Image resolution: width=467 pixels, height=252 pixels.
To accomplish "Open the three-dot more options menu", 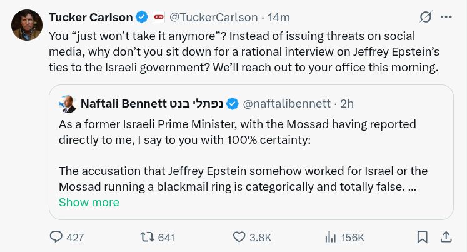I will pyautogui.click(x=446, y=17).
